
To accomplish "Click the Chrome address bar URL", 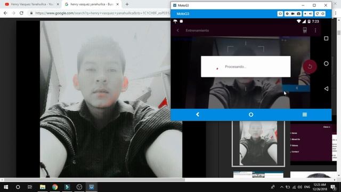I will (x=103, y=13).
